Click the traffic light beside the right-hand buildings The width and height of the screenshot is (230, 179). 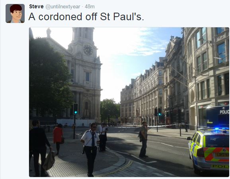(160, 112)
